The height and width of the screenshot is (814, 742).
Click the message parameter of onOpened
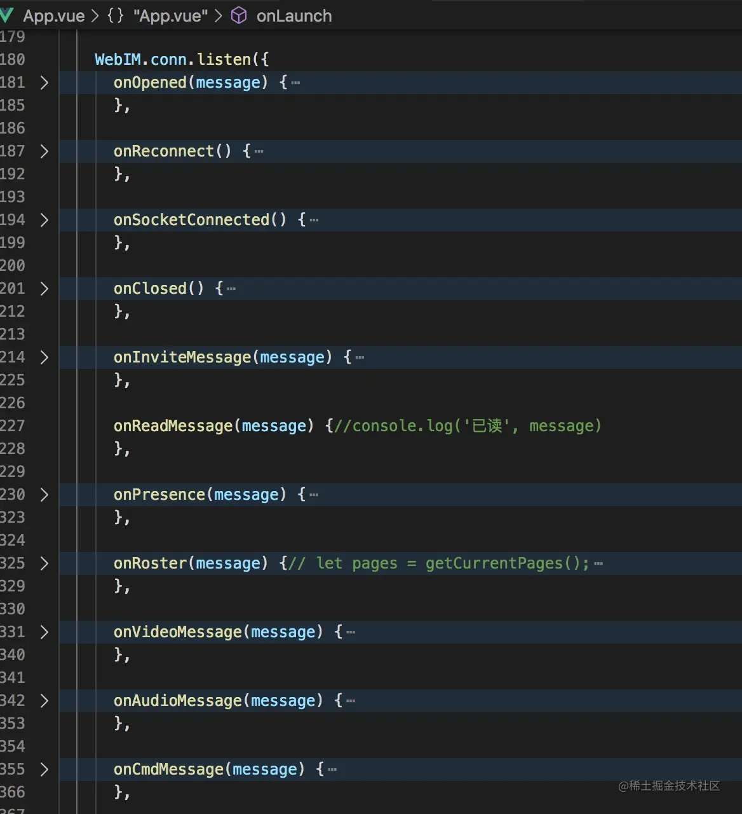[x=228, y=83]
